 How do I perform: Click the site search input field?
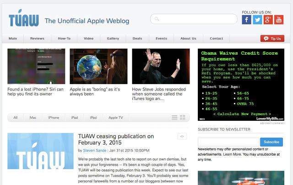[x=194, y=19]
